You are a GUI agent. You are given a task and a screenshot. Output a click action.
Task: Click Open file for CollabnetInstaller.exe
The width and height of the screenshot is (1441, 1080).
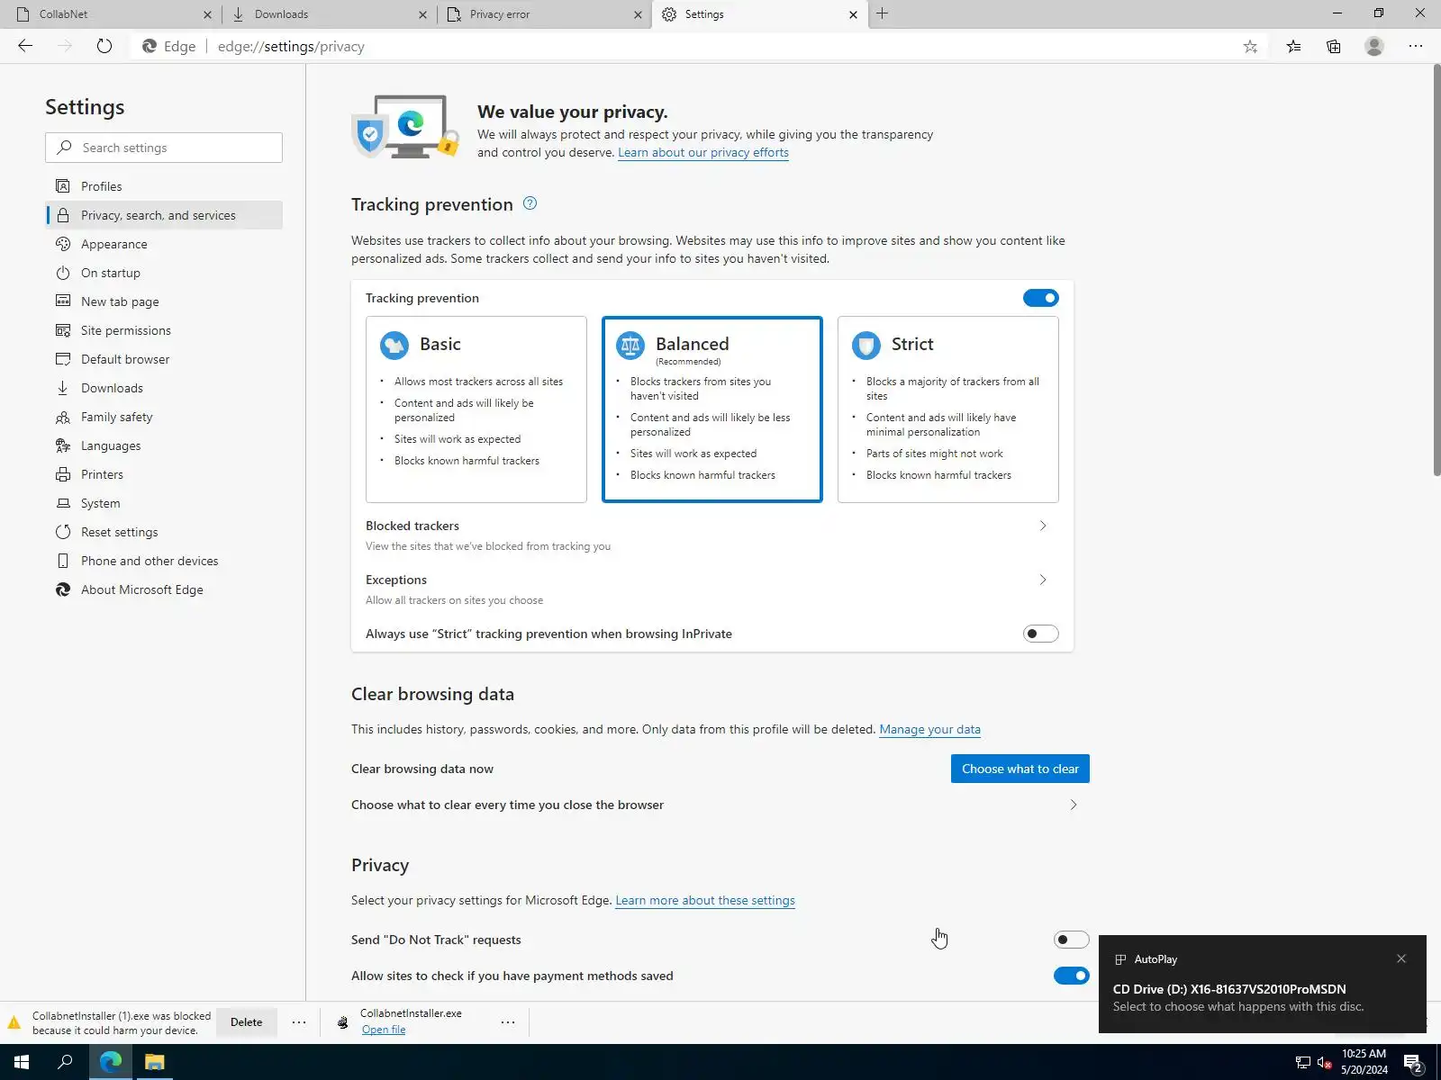[384, 1030]
